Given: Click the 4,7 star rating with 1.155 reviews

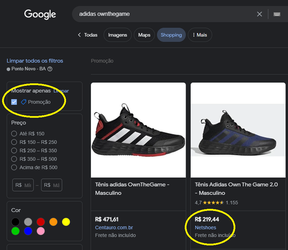Looking at the screenshot, I should coord(217,203).
